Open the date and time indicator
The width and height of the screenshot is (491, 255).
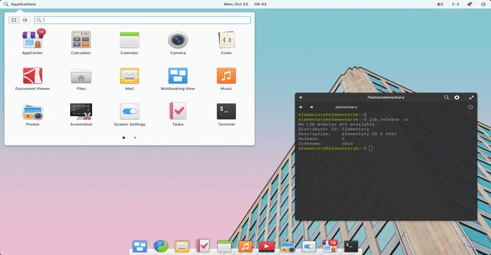tap(245, 4)
